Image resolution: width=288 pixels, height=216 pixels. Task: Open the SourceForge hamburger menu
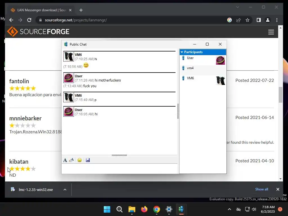(271, 32)
